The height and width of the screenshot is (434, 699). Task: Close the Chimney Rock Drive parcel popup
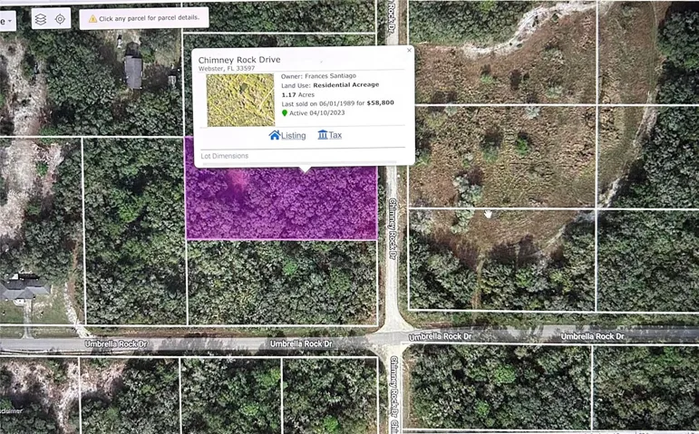409,51
